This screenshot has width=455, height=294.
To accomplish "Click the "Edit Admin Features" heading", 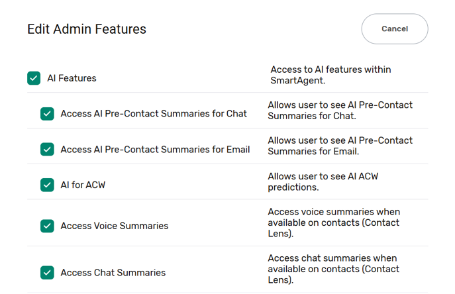I will click(x=86, y=29).
